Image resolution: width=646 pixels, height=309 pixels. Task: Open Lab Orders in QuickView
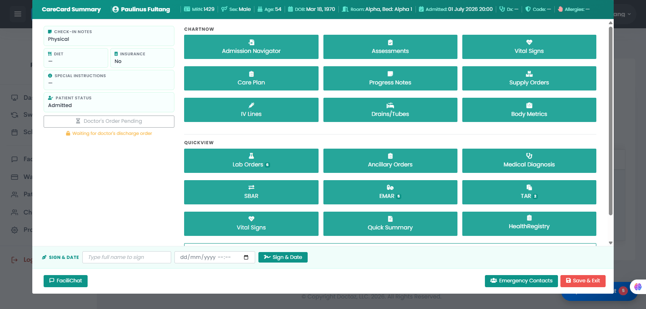coord(251,161)
